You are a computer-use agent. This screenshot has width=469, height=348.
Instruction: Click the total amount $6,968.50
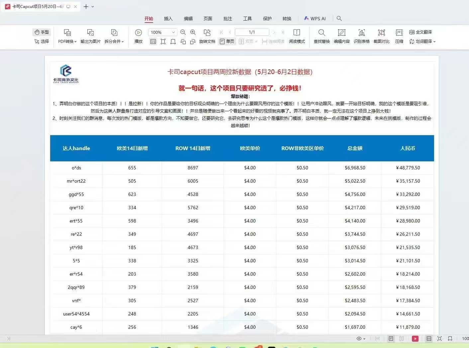355,168
